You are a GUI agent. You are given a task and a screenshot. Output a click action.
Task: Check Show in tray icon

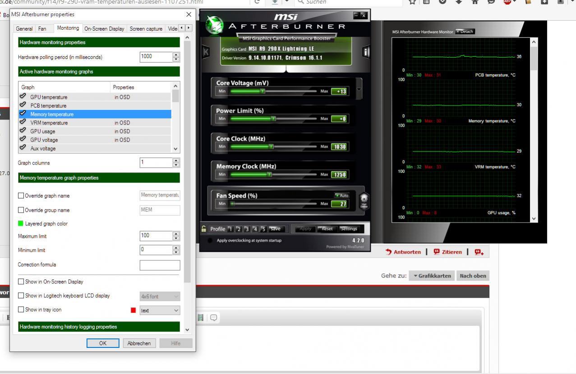(21, 310)
